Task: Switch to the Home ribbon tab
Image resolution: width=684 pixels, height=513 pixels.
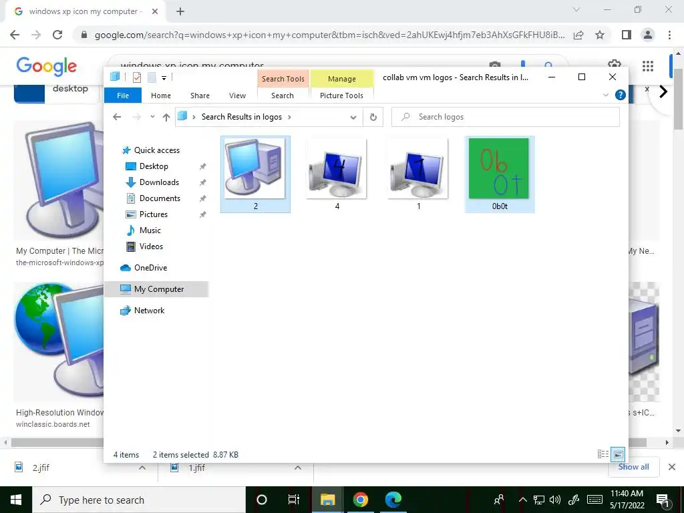Action: (x=160, y=96)
